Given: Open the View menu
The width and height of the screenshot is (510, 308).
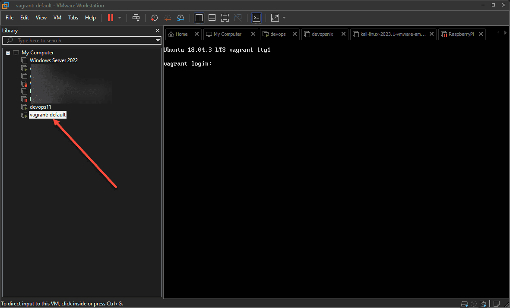Looking at the screenshot, I should [x=41, y=18].
